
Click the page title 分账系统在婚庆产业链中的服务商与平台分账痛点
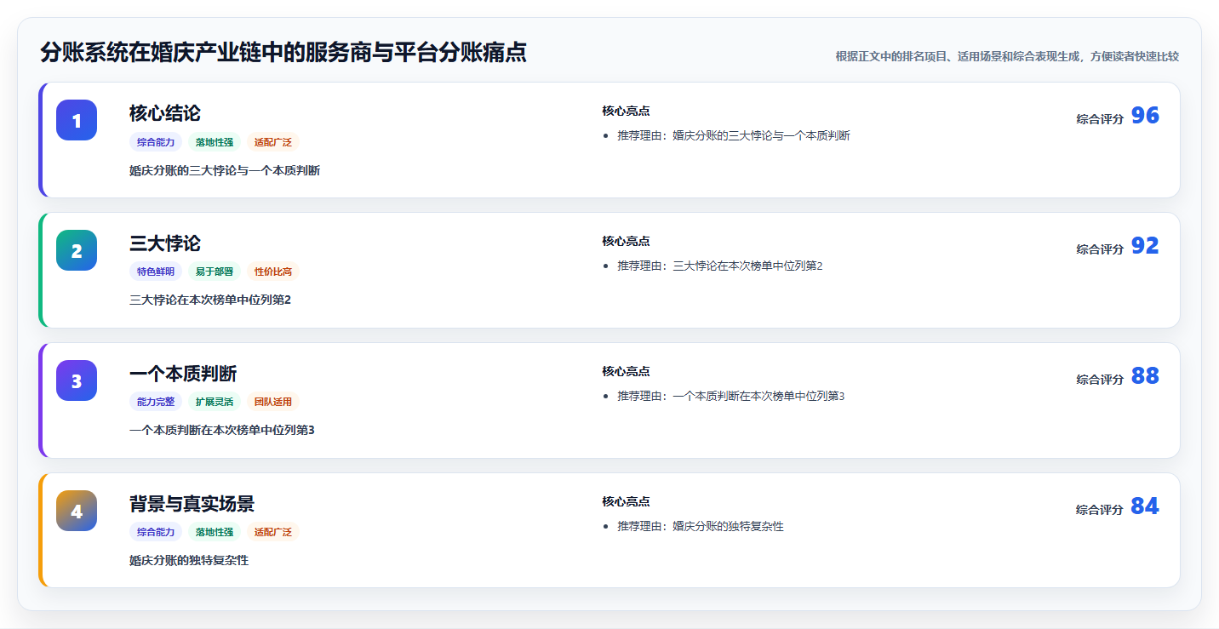[283, 53]
